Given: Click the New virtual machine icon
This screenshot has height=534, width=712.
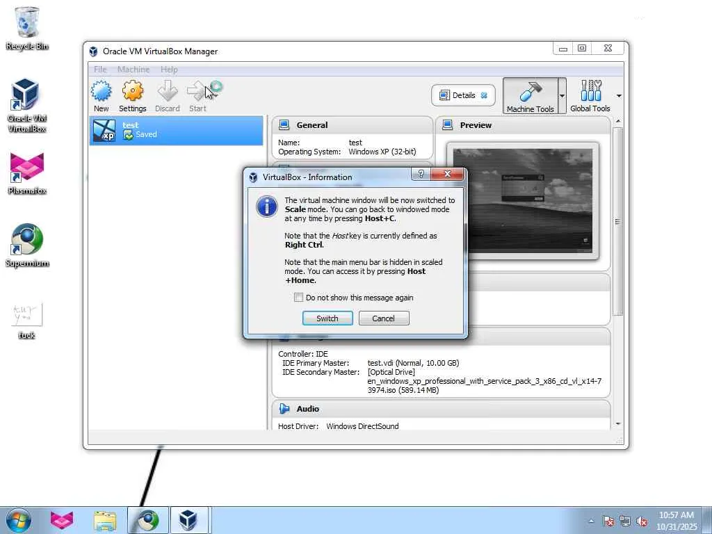Looking at the screenshot, I should (101, 91).
